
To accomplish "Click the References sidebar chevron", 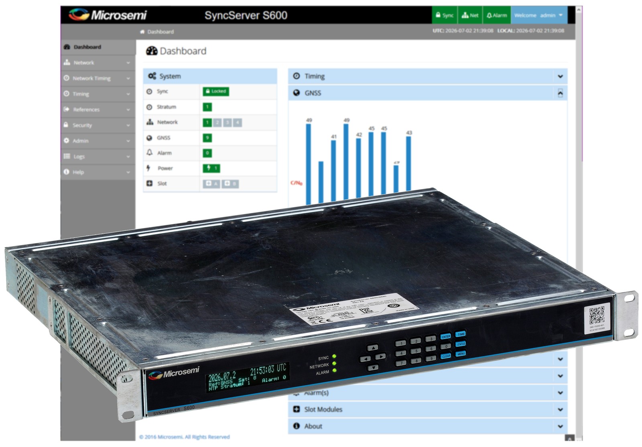I will [128, 110].
